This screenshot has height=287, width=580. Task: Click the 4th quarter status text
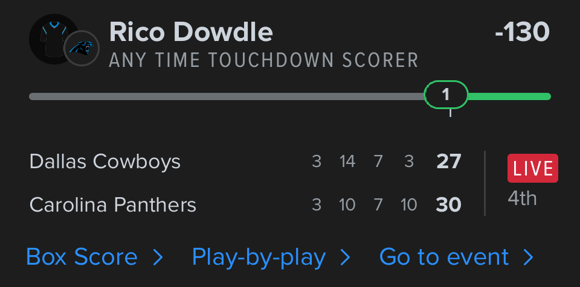click(522, 198)
